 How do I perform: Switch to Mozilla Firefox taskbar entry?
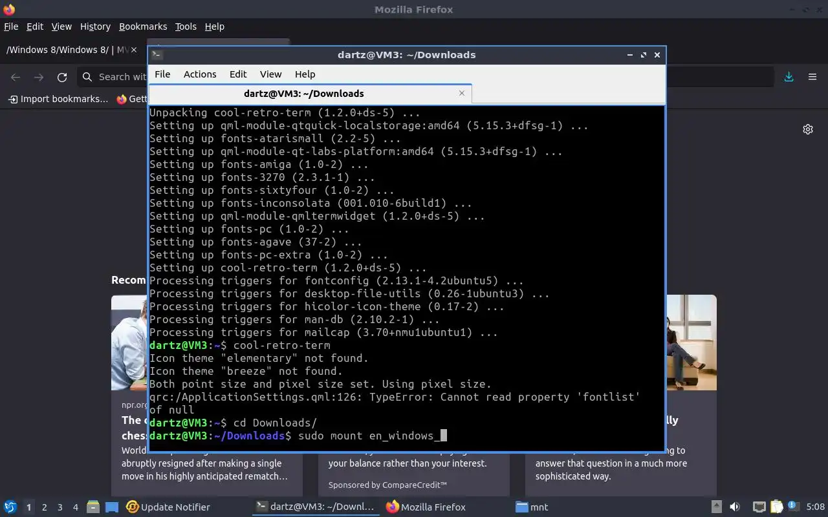pos(427,507)
